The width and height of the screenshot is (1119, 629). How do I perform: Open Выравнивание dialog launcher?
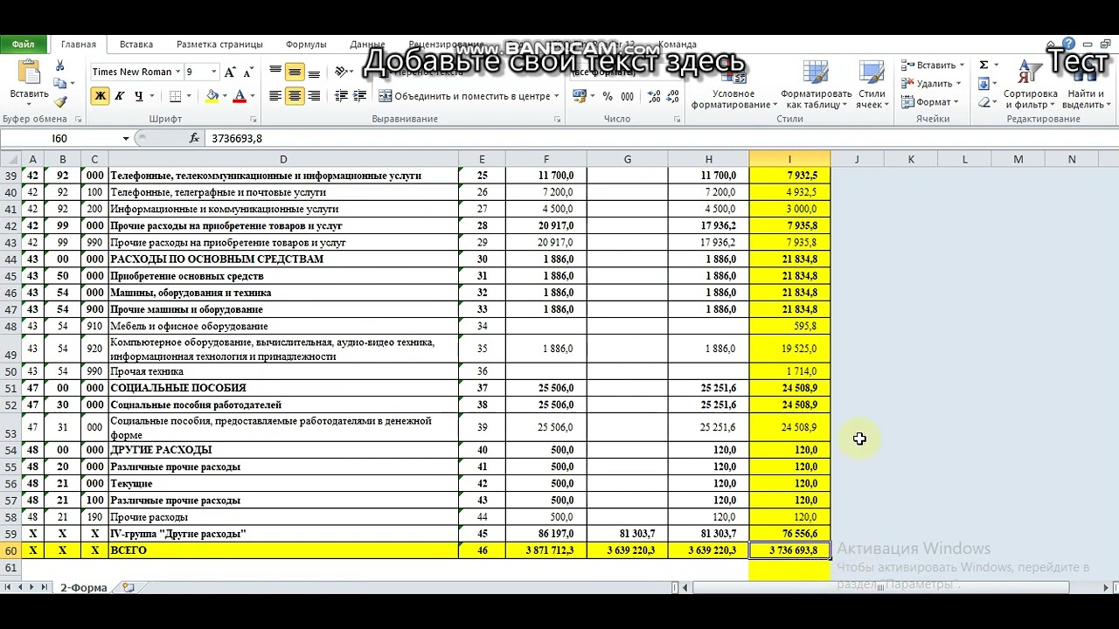[557, 120]
